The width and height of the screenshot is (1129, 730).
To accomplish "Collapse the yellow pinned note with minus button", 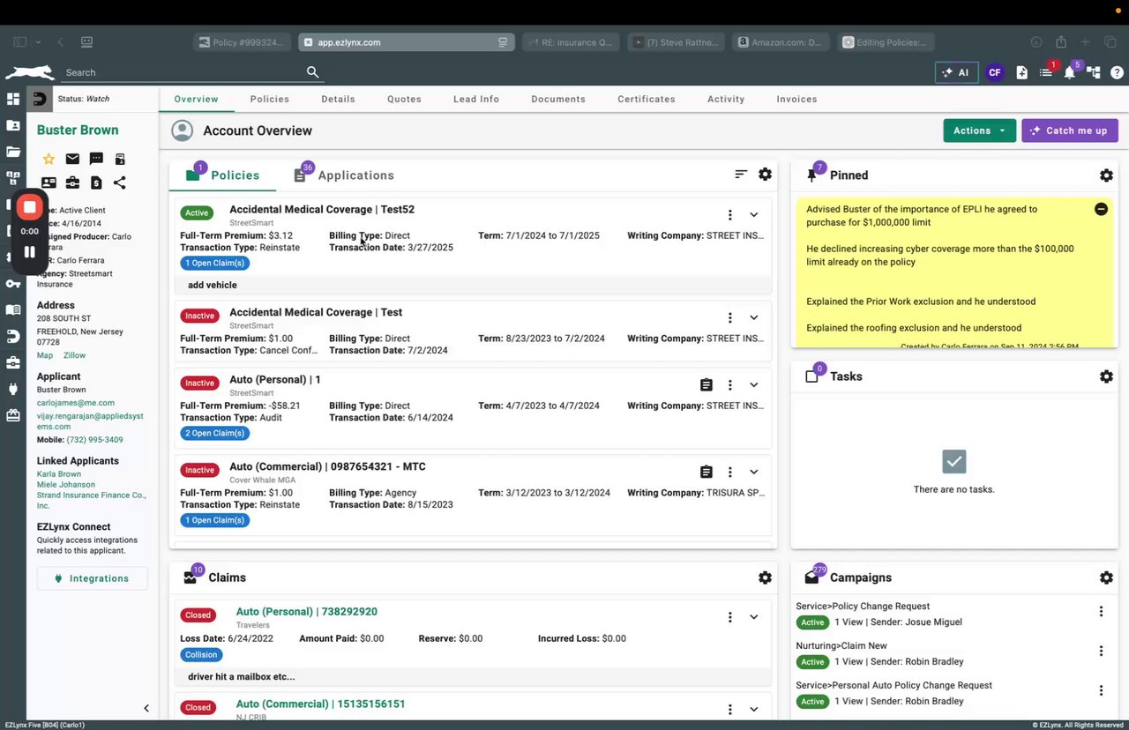I will 1101,209.
